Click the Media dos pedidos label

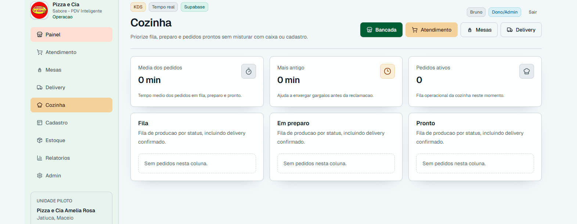pos(160,68)
